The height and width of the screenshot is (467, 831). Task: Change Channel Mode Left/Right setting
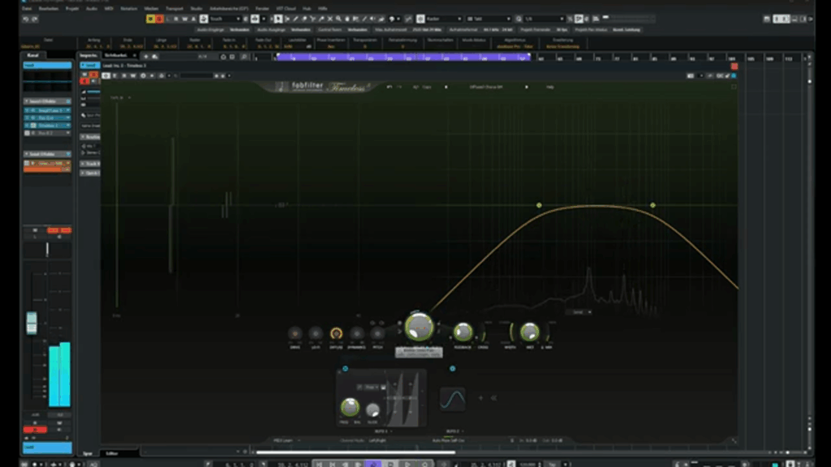click(377, 440)
